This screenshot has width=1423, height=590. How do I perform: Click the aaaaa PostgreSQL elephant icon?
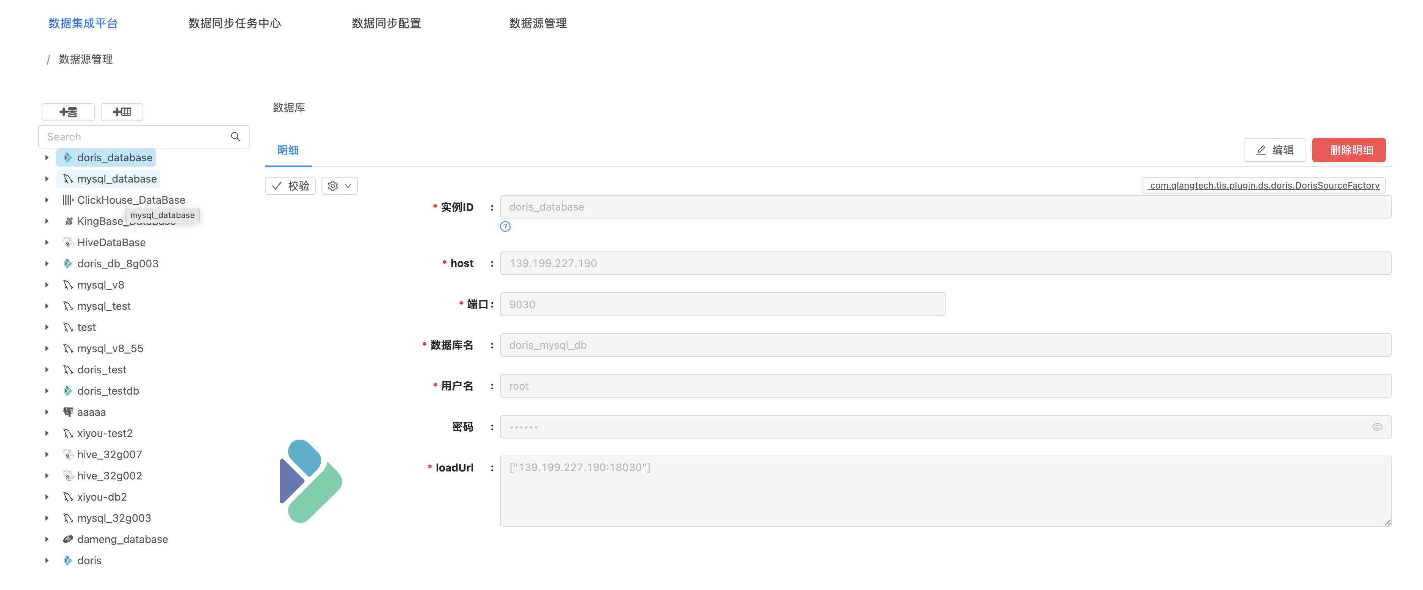67,412
